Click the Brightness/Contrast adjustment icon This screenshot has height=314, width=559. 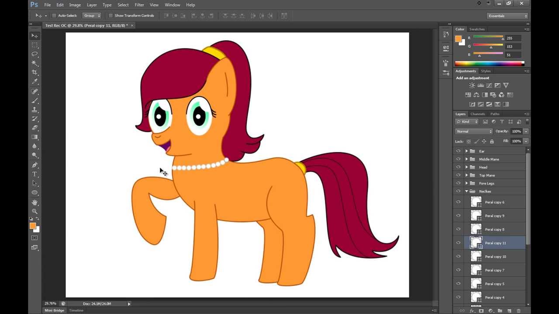[472, 85]
